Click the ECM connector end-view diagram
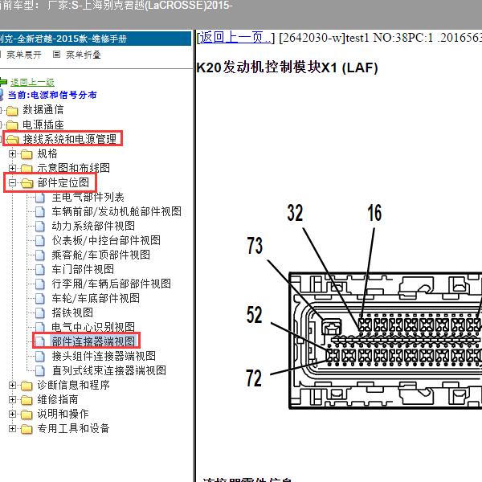Viewport: 482px width, 482px height. [x=386, y=341]
